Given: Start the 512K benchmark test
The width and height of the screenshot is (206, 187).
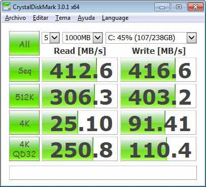Looking at the screenshot, I should click(24, 96).
